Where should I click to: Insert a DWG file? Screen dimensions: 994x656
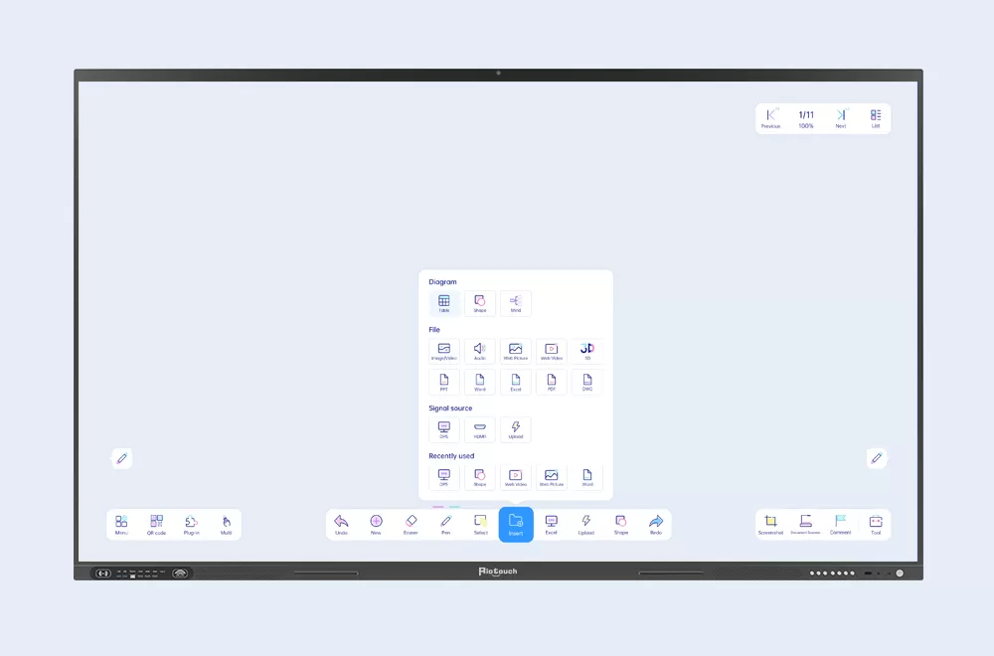(x=587, y=383)
